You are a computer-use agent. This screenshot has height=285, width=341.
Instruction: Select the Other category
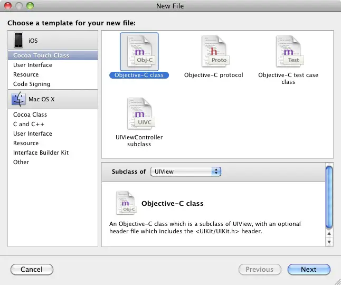[x=21, y=162]
